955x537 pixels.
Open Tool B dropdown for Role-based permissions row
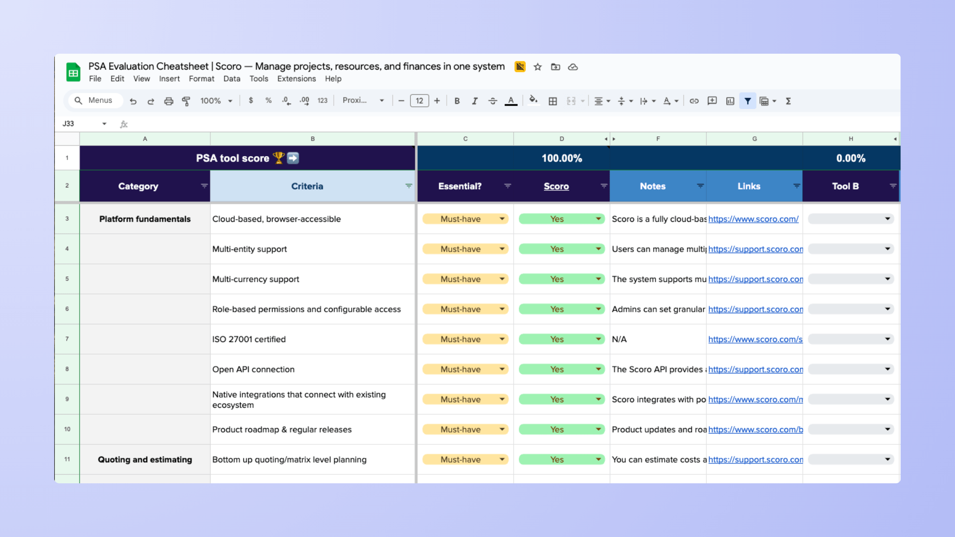point(851,309)
